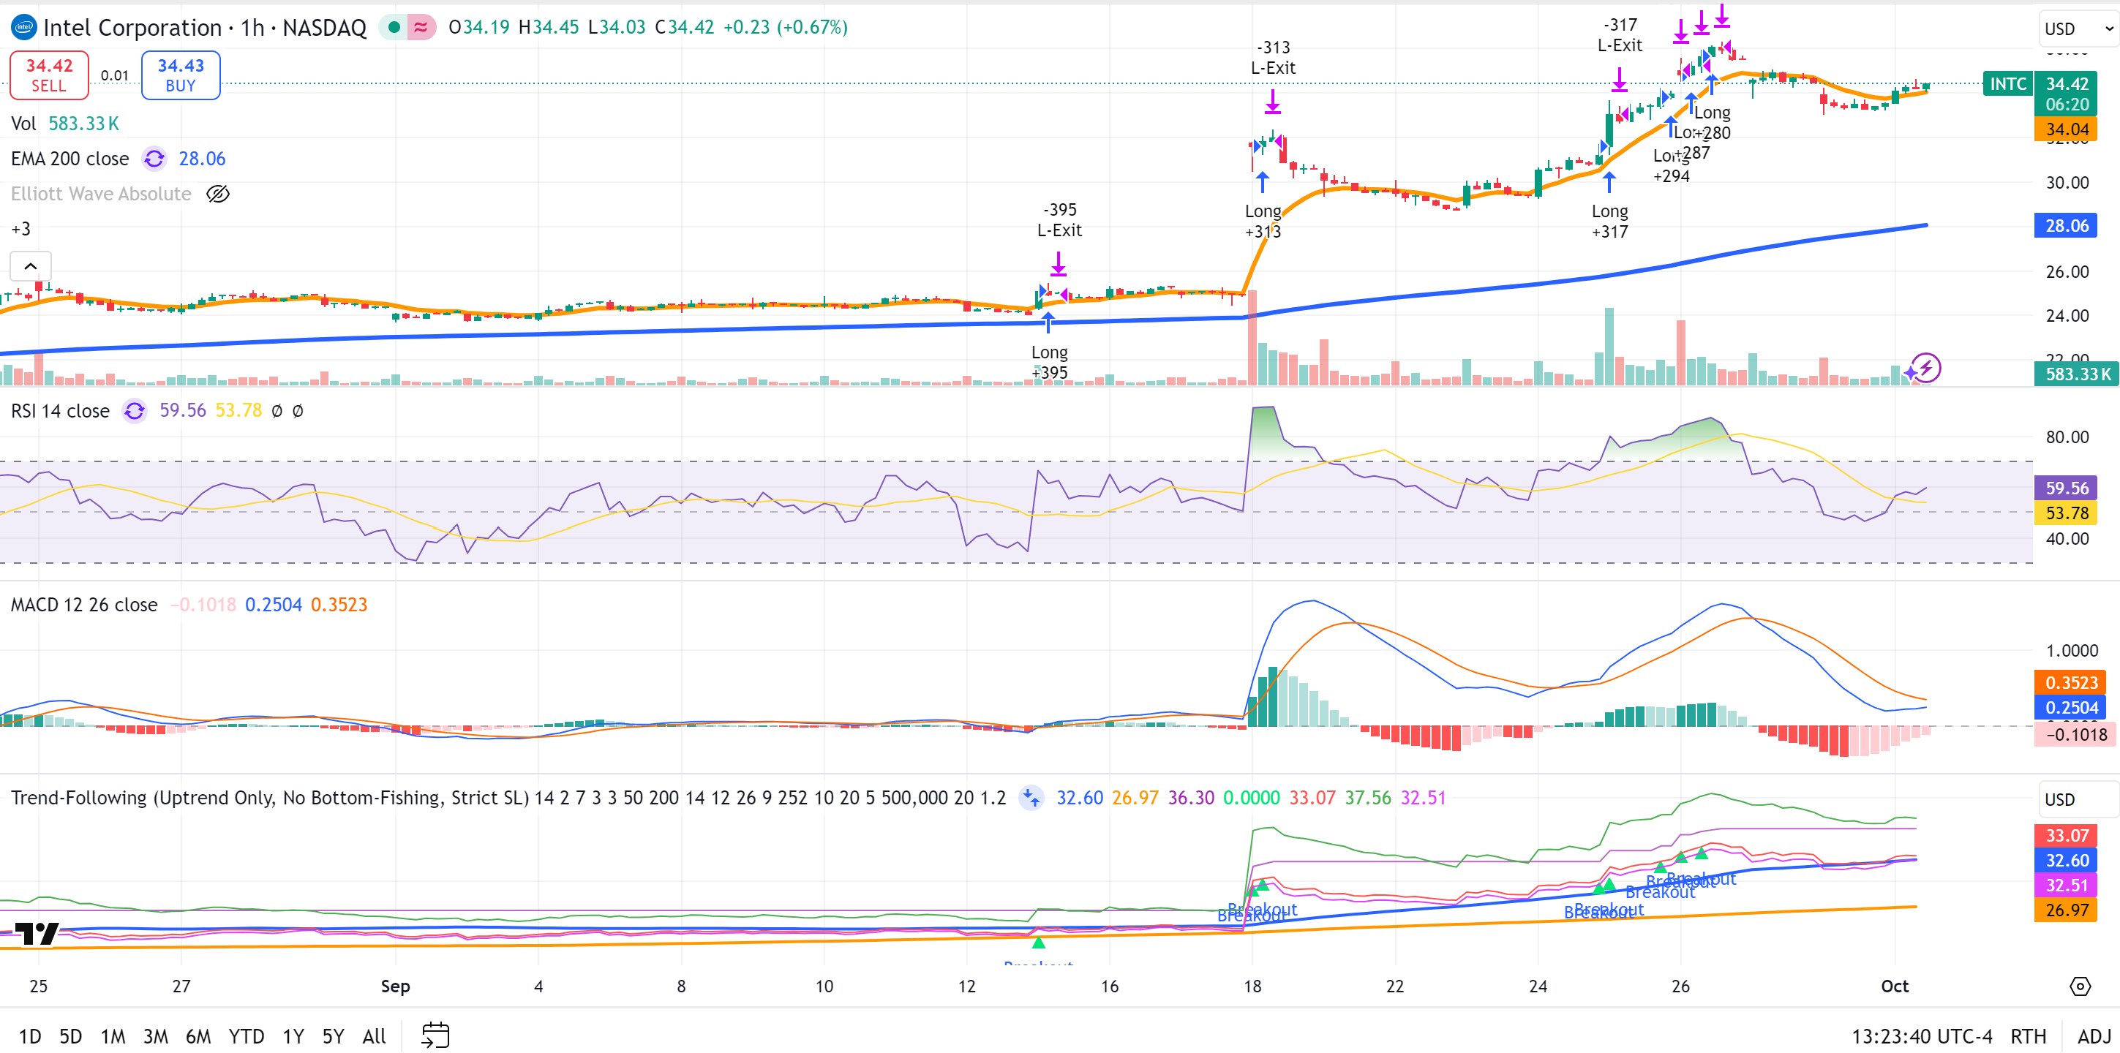Click the pink approximate data indicator icon
This screenshot has width=2120, height=1053.
coord(421,27)
